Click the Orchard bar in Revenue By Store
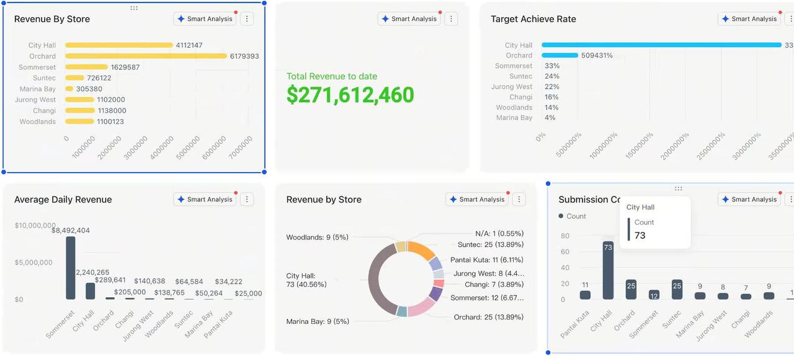 coord(146,56)
